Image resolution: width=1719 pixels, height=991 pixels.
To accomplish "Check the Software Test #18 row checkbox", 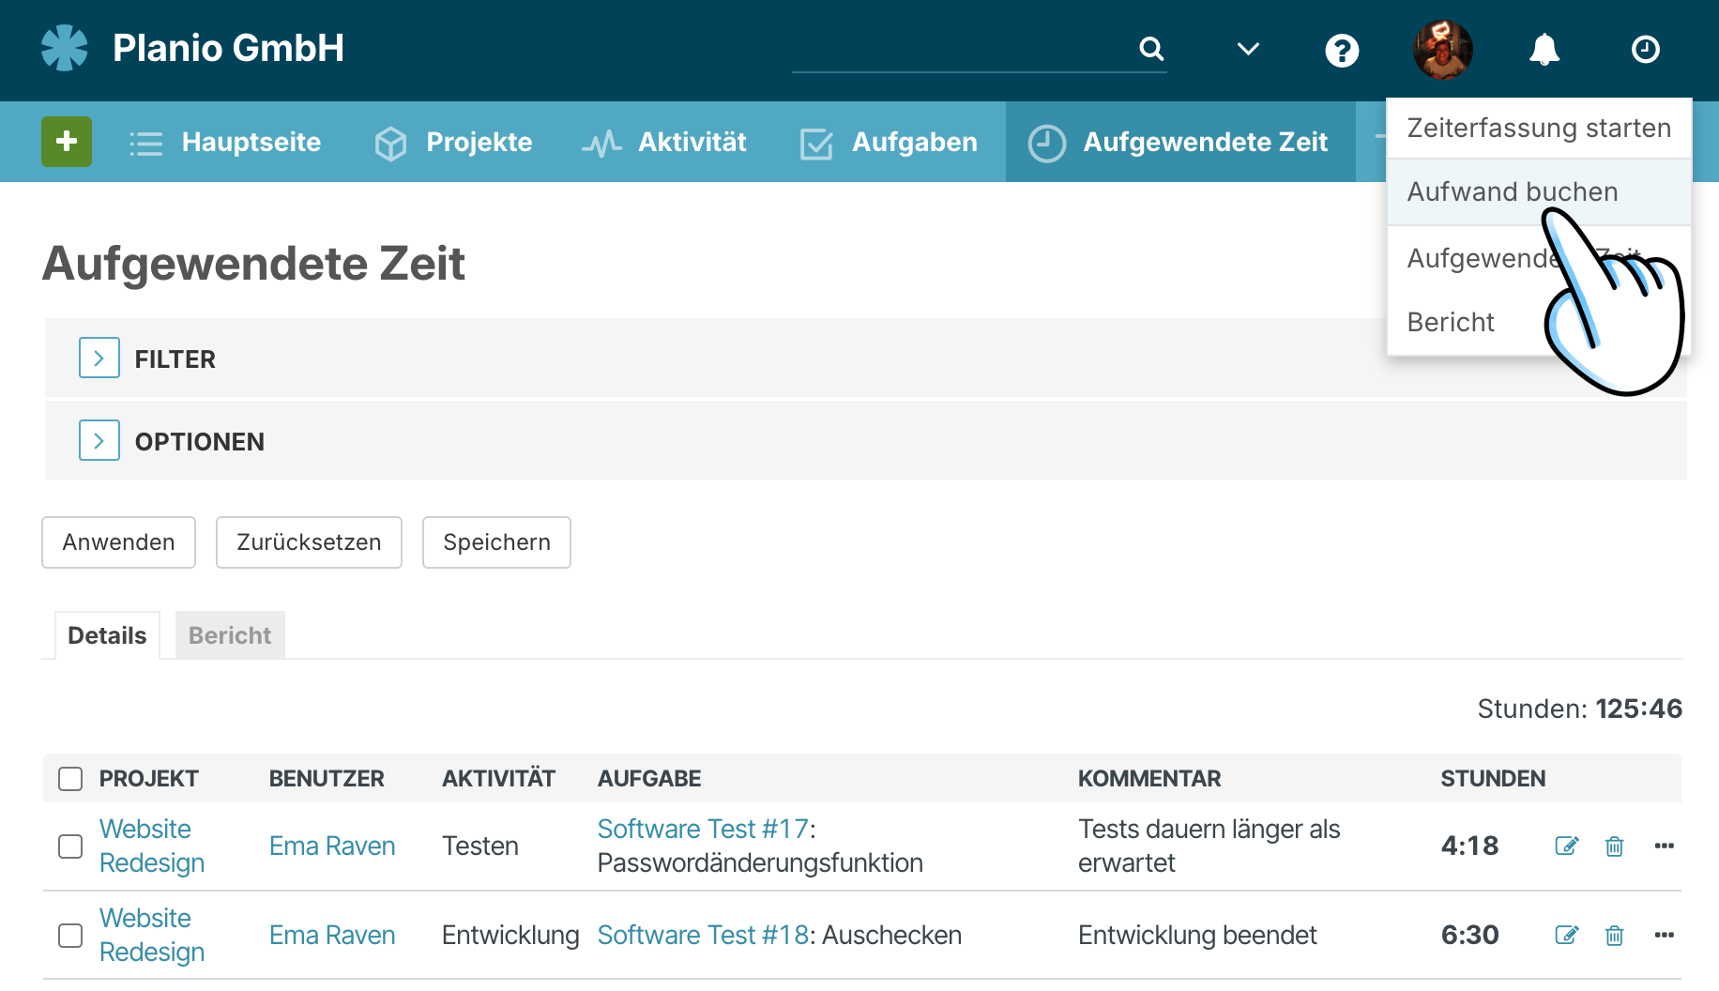I will (70, 936).
